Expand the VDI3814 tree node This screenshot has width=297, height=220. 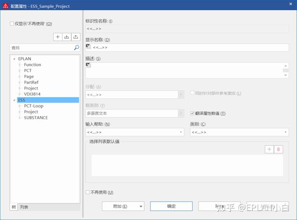click(x=19, y=94)
